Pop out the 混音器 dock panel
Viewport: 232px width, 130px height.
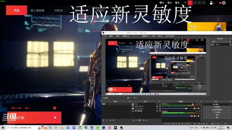[x=201, y=101]
